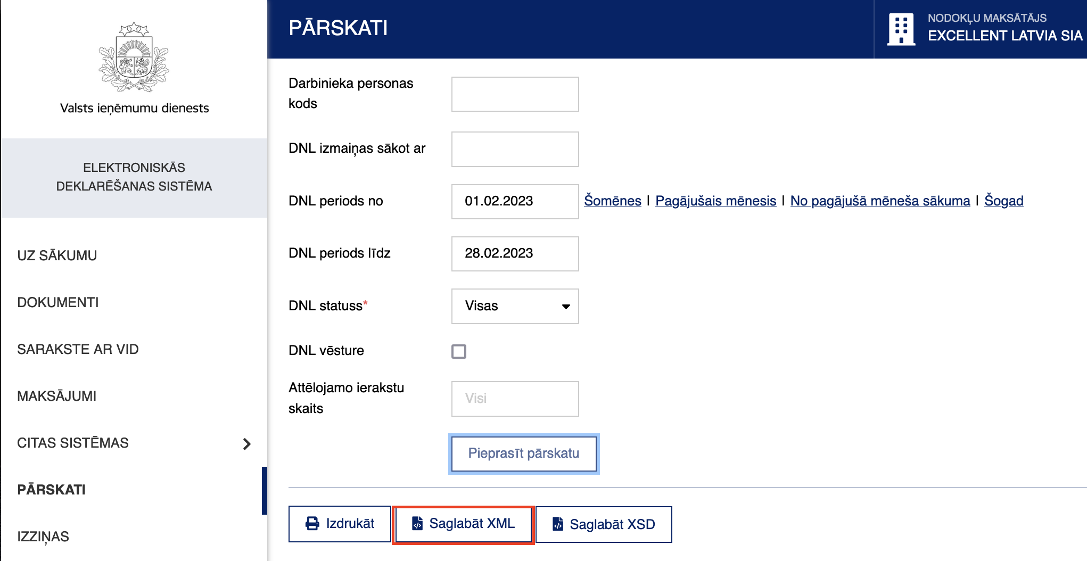Expand the CITAS SISTĒMAS submenu chevron
This screenshot has height=561, width=1087.
[246, 443]
